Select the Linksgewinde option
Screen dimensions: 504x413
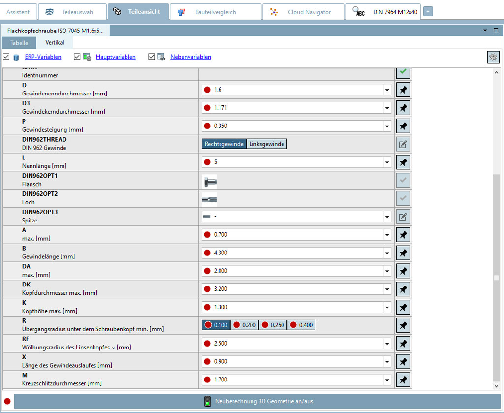click(266, 144)
